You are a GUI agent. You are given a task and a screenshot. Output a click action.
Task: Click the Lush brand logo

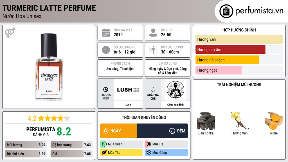[x=128, y=90]
